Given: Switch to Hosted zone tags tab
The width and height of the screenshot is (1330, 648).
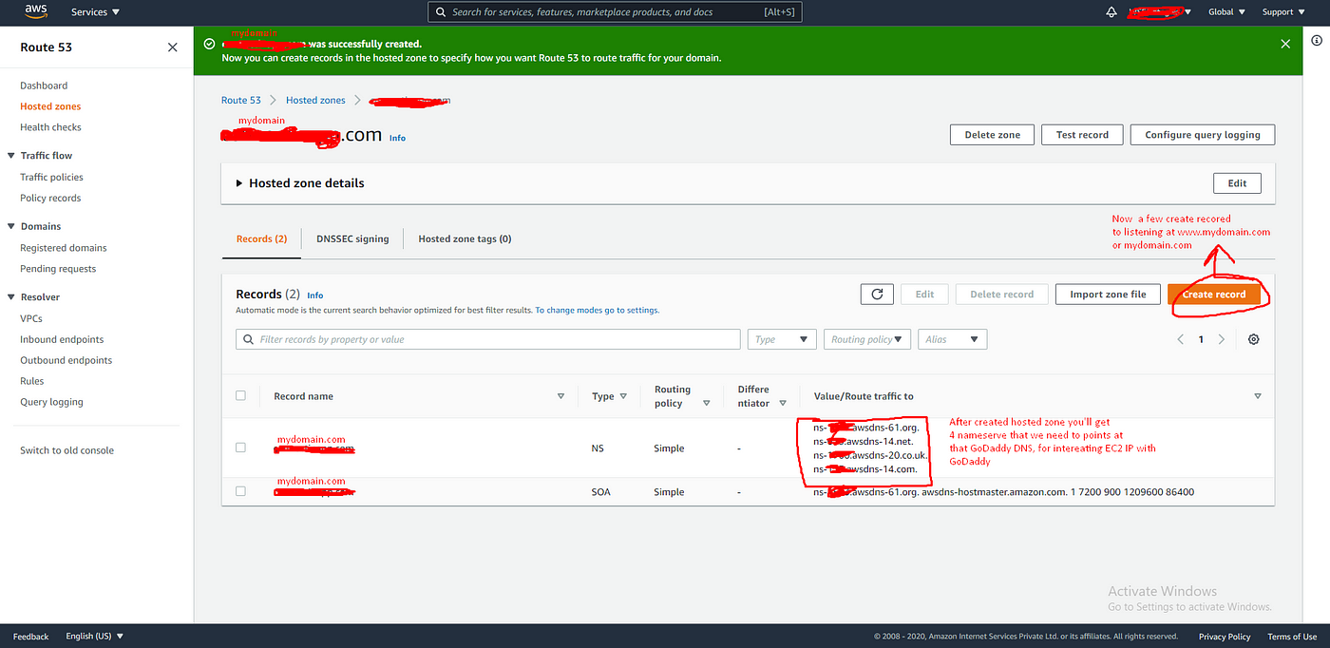Looking at the screenshot, I should click(465, 238).
